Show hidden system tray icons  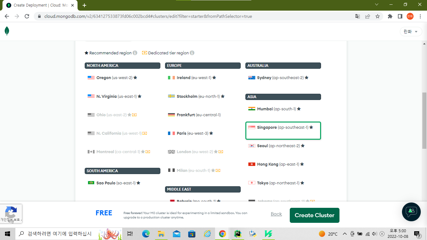(x=345, y=234)
